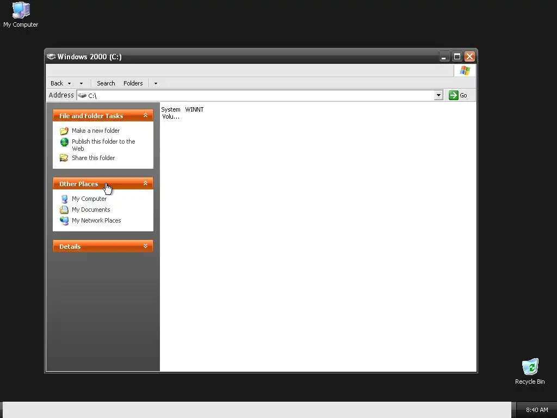The width and height of the screenshot is (557, 418).
Task: Open the Views dropdown arrow
Action: (156, 83)
